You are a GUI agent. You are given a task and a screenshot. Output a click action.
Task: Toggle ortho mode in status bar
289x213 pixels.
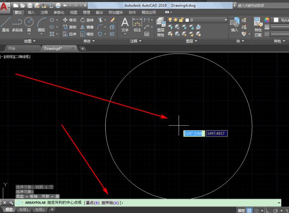[268, 211]
